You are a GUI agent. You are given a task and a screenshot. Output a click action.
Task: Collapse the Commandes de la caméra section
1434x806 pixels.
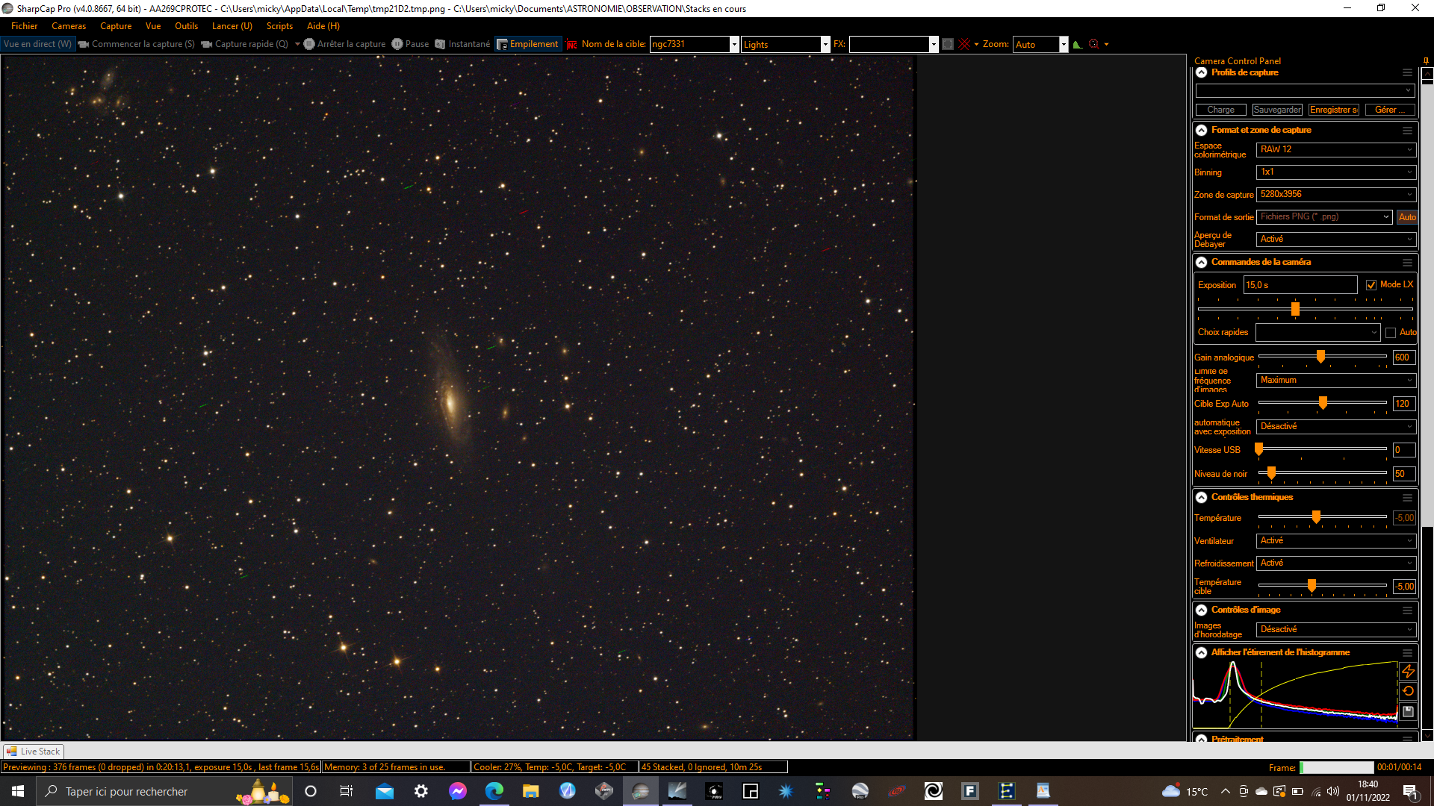click(x=1201, y=262)
